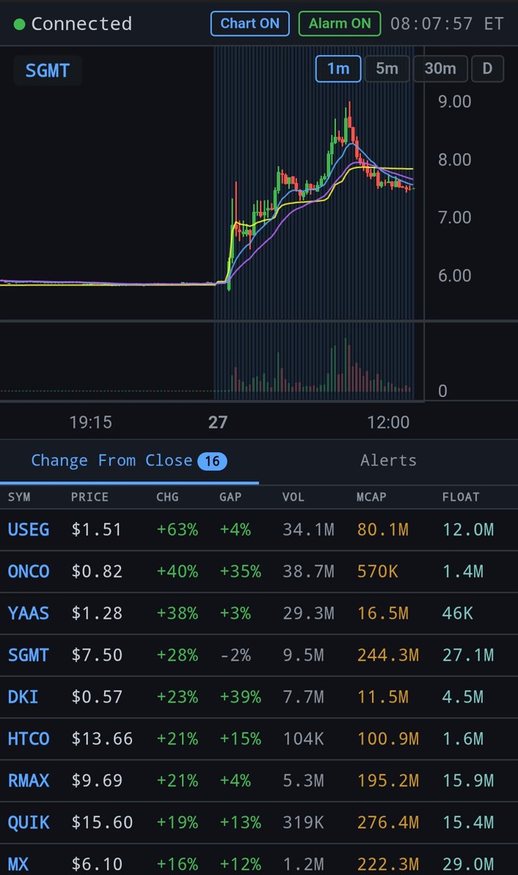Click HTCO price $13.66
The width and height of the screenshot is (518, 875).
tap(102, 739)
